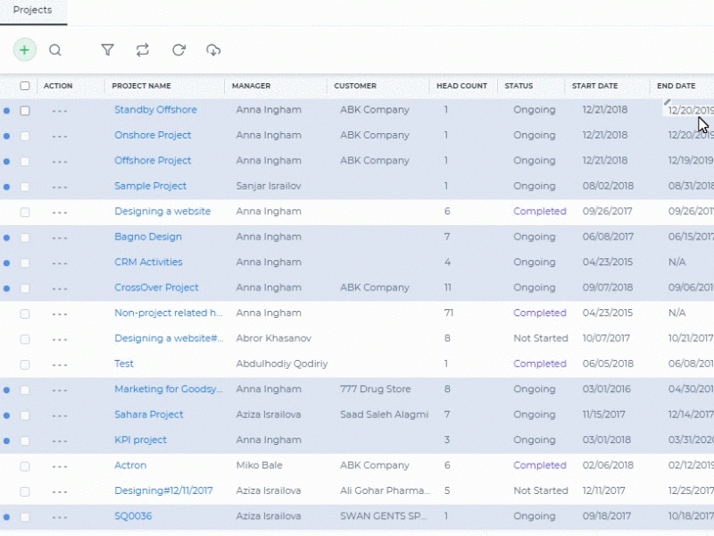This screenshot has width=714, height=536.
Task: Sort by the Project Name column header
Action: point(141,86)
